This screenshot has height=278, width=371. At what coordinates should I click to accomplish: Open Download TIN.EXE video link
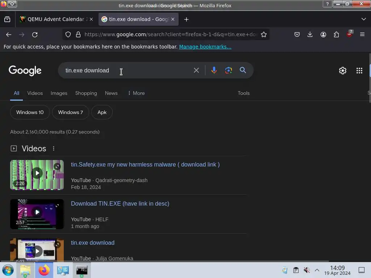click(x=120, y=203)
